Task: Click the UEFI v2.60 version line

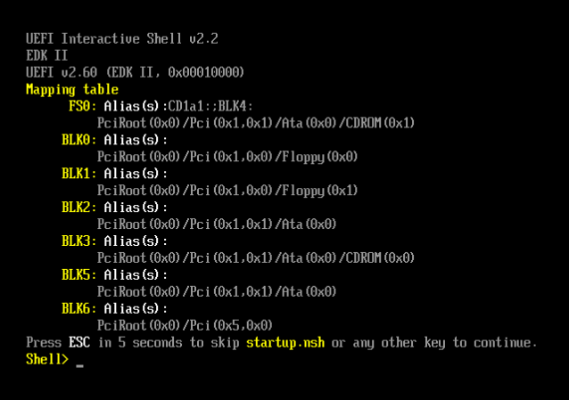Action: point(135,72)
